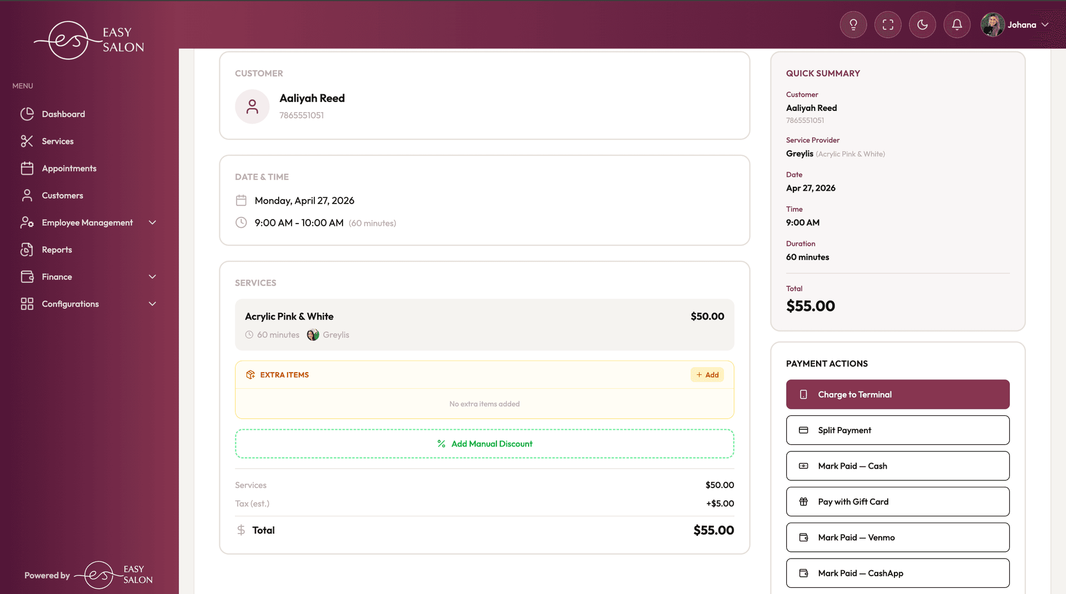Image resolution: width=1066 pixels, height=594 pixels.
Task: Click the notification bell icon
Action: click(x=956, y=24)
